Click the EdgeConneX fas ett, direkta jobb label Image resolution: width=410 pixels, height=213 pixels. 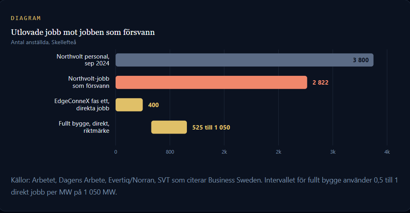pos(82,105)
